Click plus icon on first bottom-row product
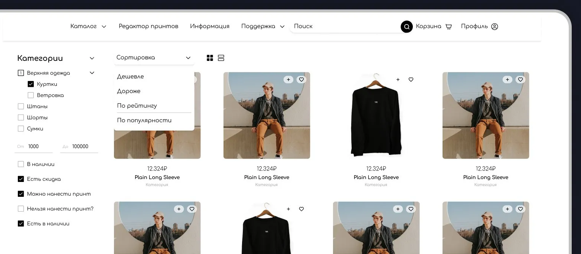 pyautogui.click(x=179, y=209)
